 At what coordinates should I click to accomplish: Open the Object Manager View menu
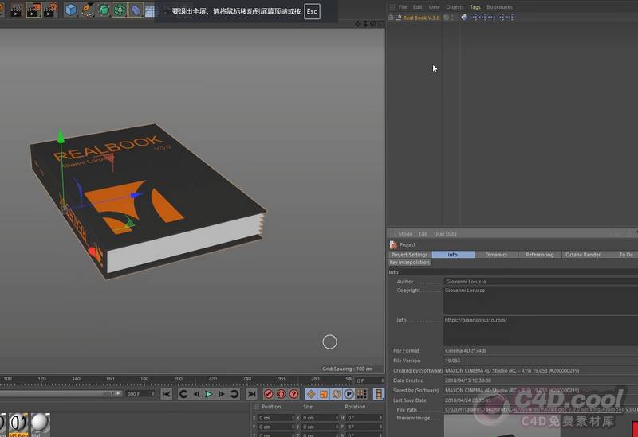point(434,7)
